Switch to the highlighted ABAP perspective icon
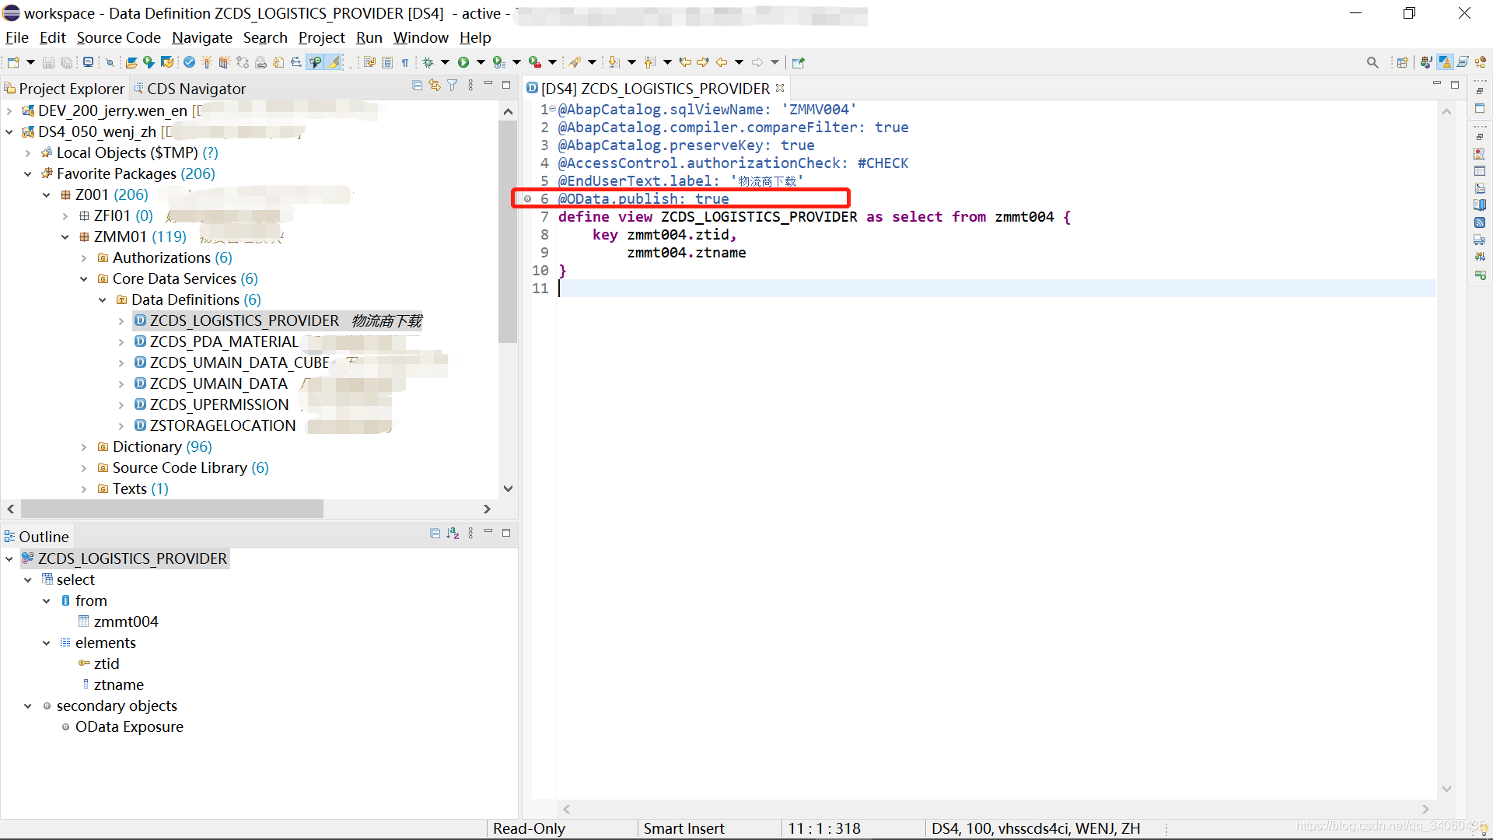This screenshot has height=840, width=1493. 1445,62
